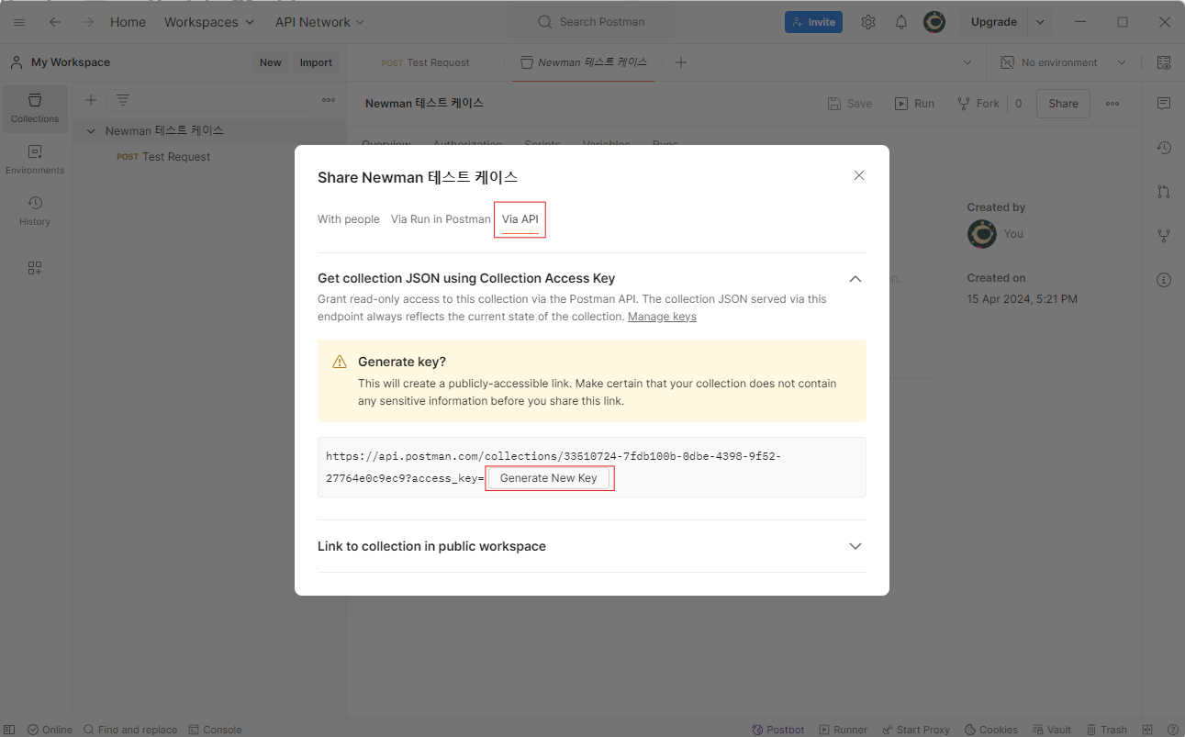Open the user avatar menu
This screenshot has width=1185, height=737.
tap(934, 22)
